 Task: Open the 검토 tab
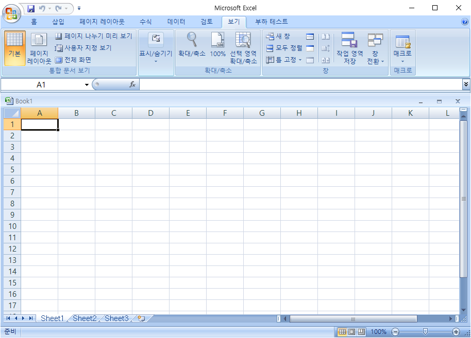pyautogui.click(x=207, y=22)
